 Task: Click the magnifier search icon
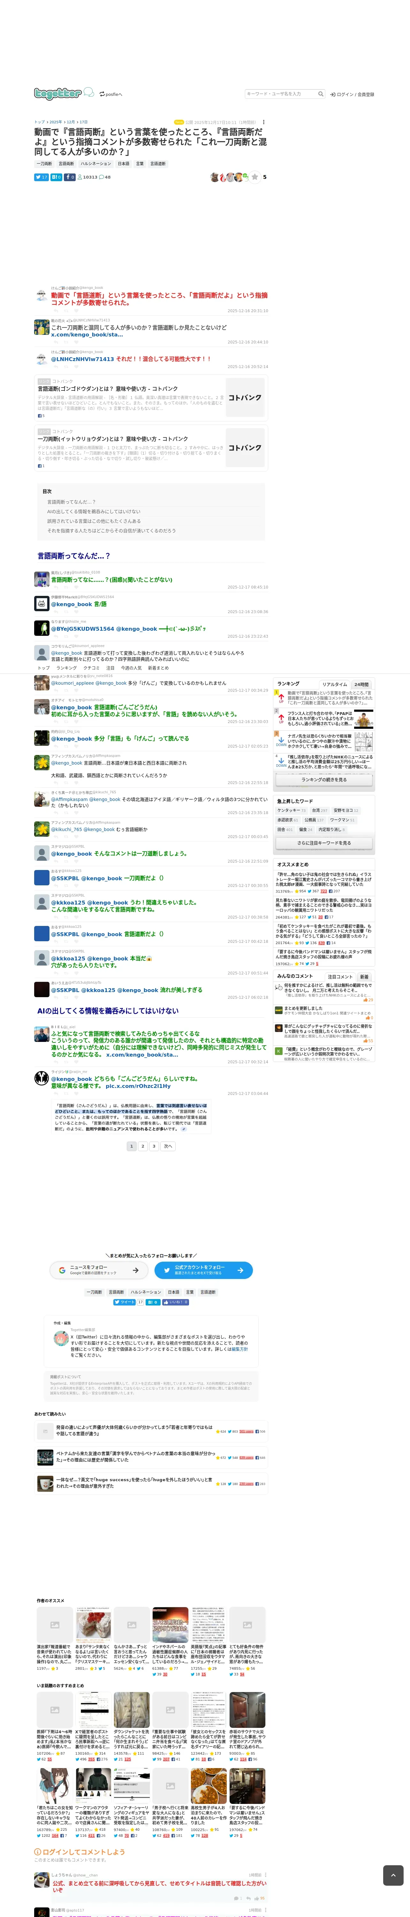click(321, 94)
